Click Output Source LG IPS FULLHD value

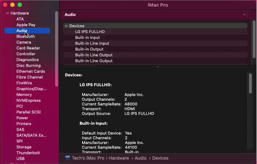point(139,113)
